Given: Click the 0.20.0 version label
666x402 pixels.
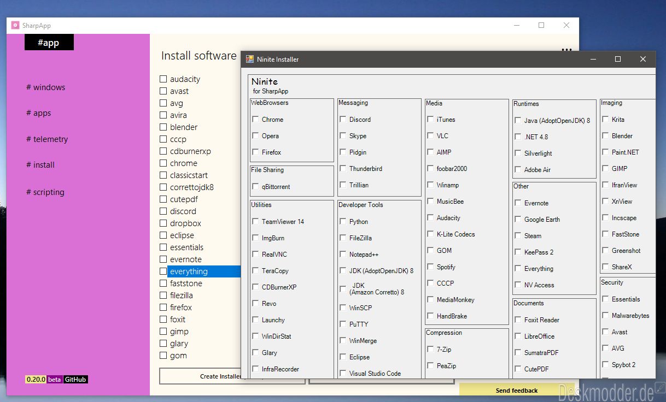Looking at the screenshot, I should tap(36, 379).
